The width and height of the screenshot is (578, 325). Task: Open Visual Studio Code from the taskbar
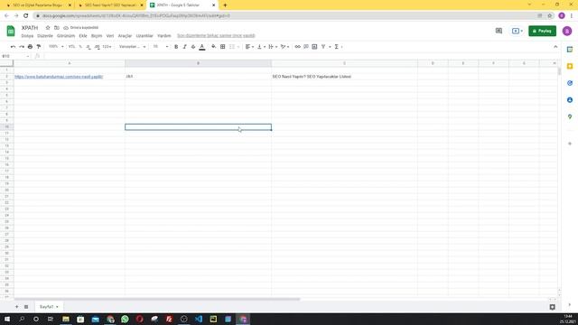[x=199, y=319]
